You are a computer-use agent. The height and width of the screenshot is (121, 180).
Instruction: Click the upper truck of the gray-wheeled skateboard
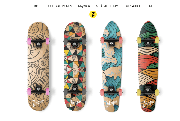tap(75, 42)
